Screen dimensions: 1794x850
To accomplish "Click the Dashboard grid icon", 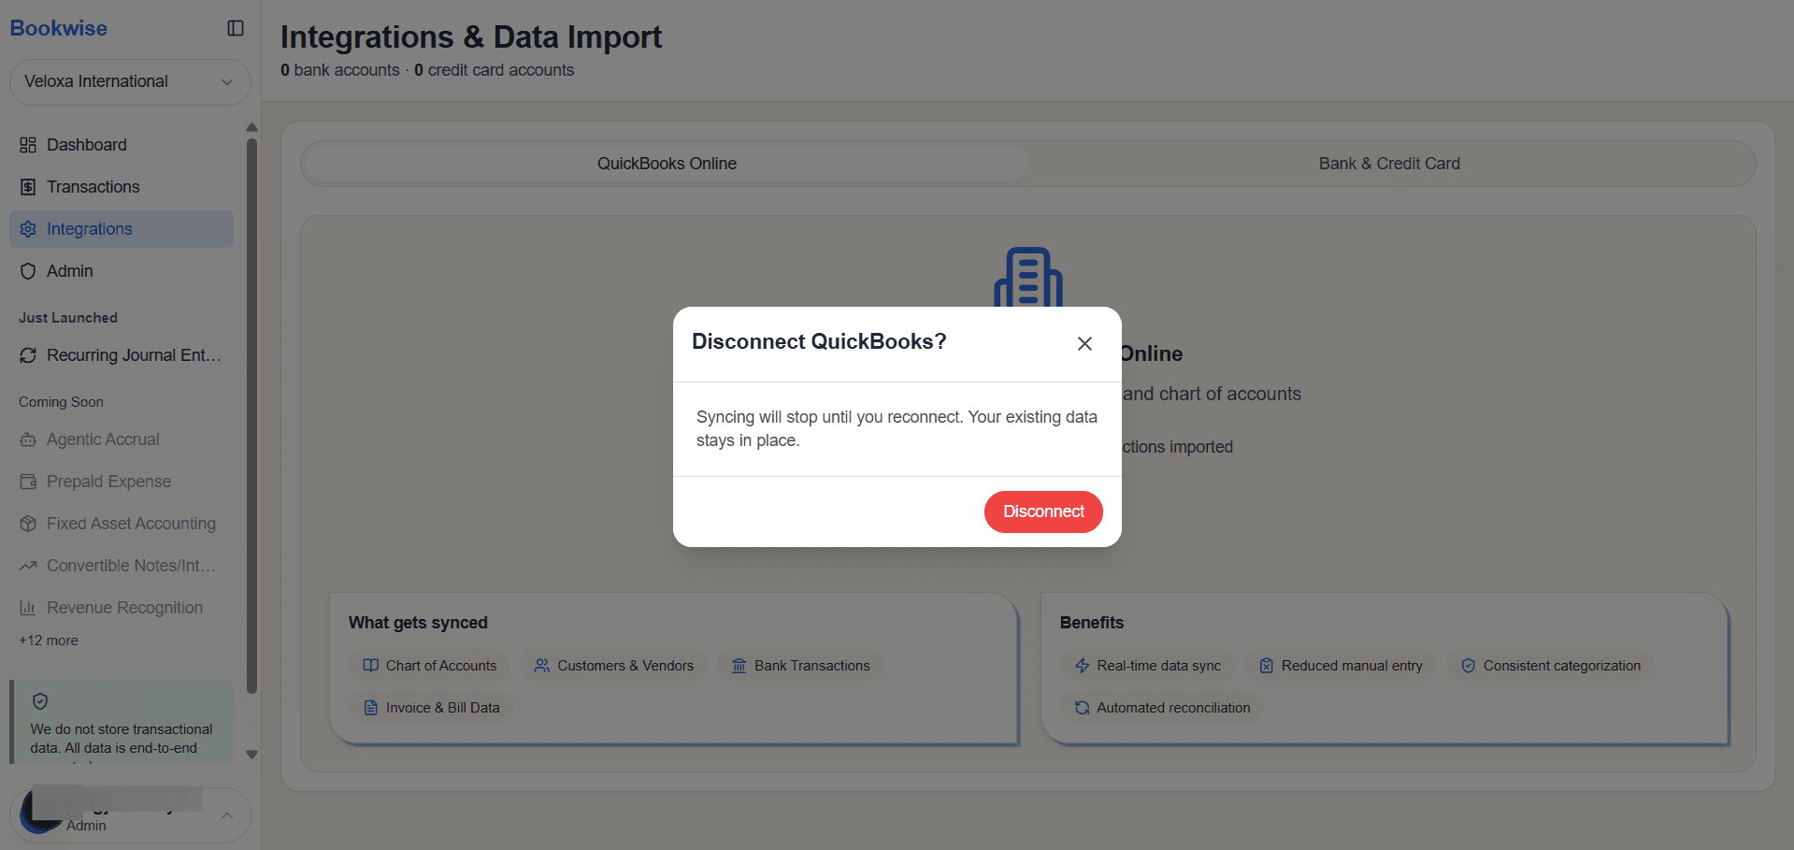I will pos(28,145).
